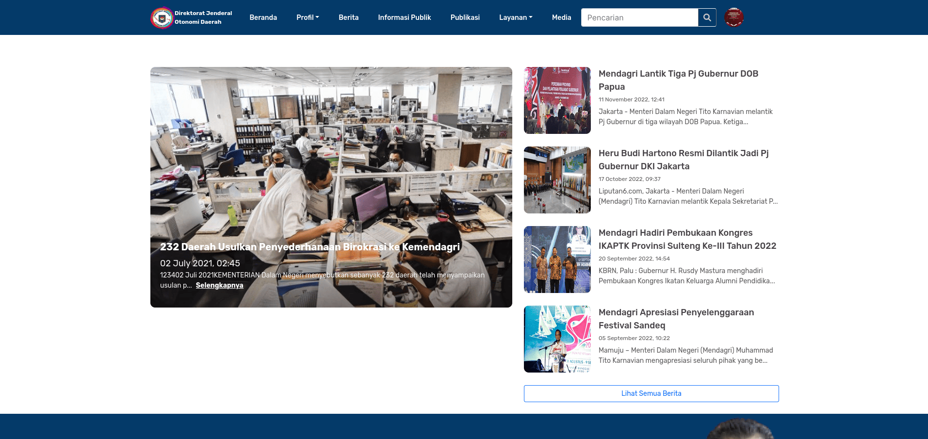Click the date 11 November 2022, 12:41

coord(632,99)
